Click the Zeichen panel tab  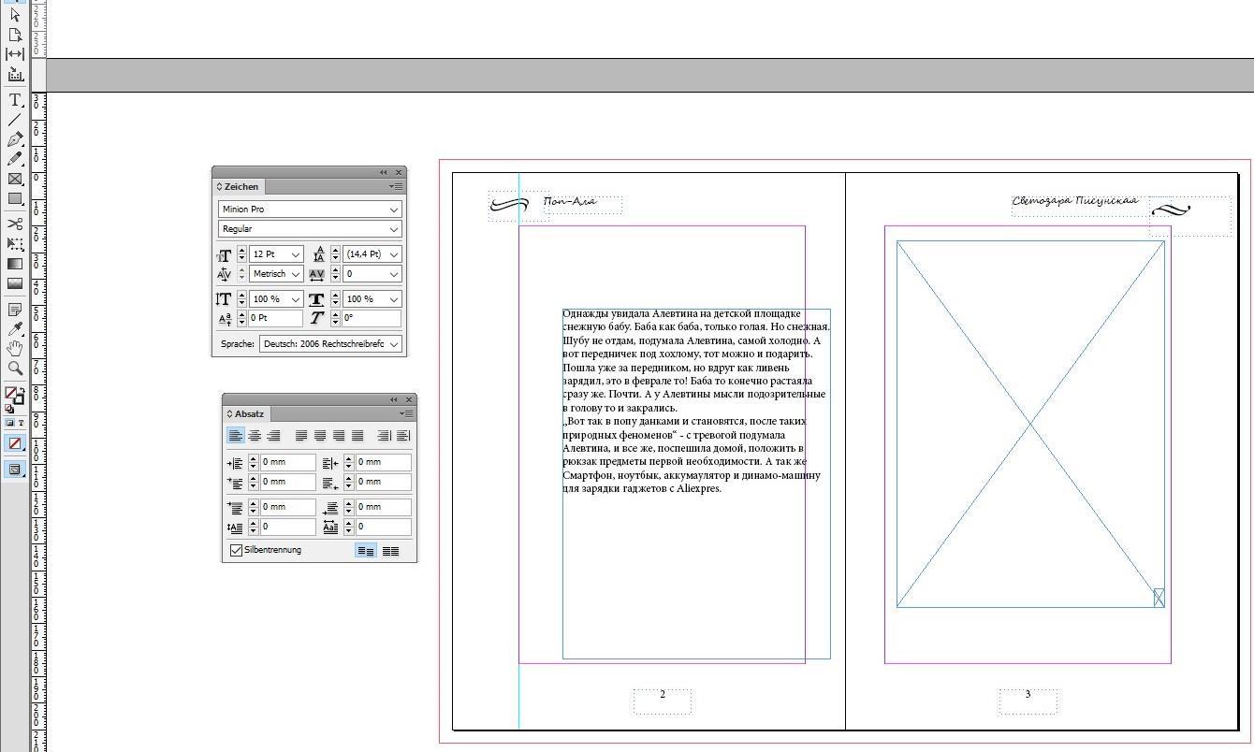click(x=241, y=187)
